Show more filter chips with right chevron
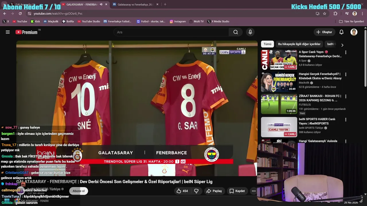 coord(342,45)
